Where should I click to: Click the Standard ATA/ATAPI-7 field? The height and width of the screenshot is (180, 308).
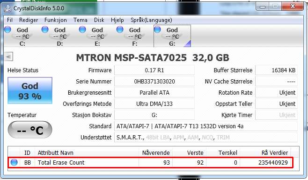pyautogui.click(x=206, y=126)
